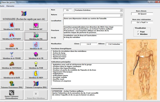
Task: Click the Nom chinois text field
Action: coord(141,14)
